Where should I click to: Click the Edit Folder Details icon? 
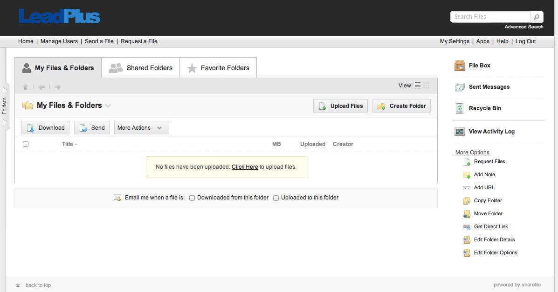467,240
